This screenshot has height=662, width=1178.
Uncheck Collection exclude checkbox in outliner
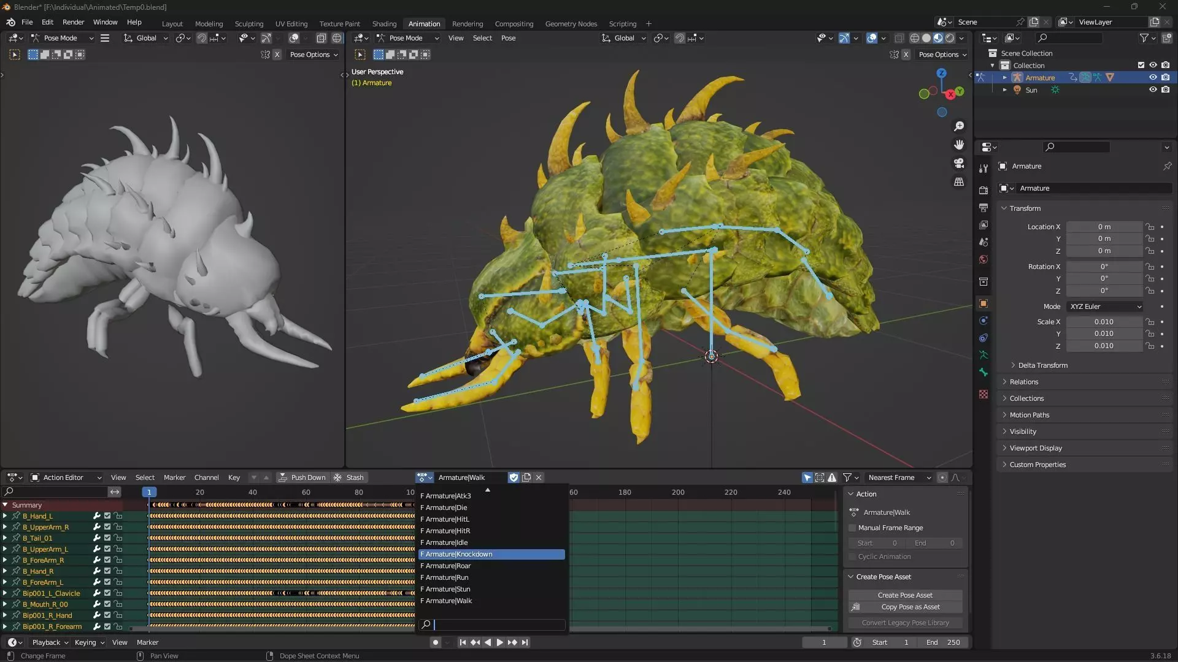click(1141, 65)
